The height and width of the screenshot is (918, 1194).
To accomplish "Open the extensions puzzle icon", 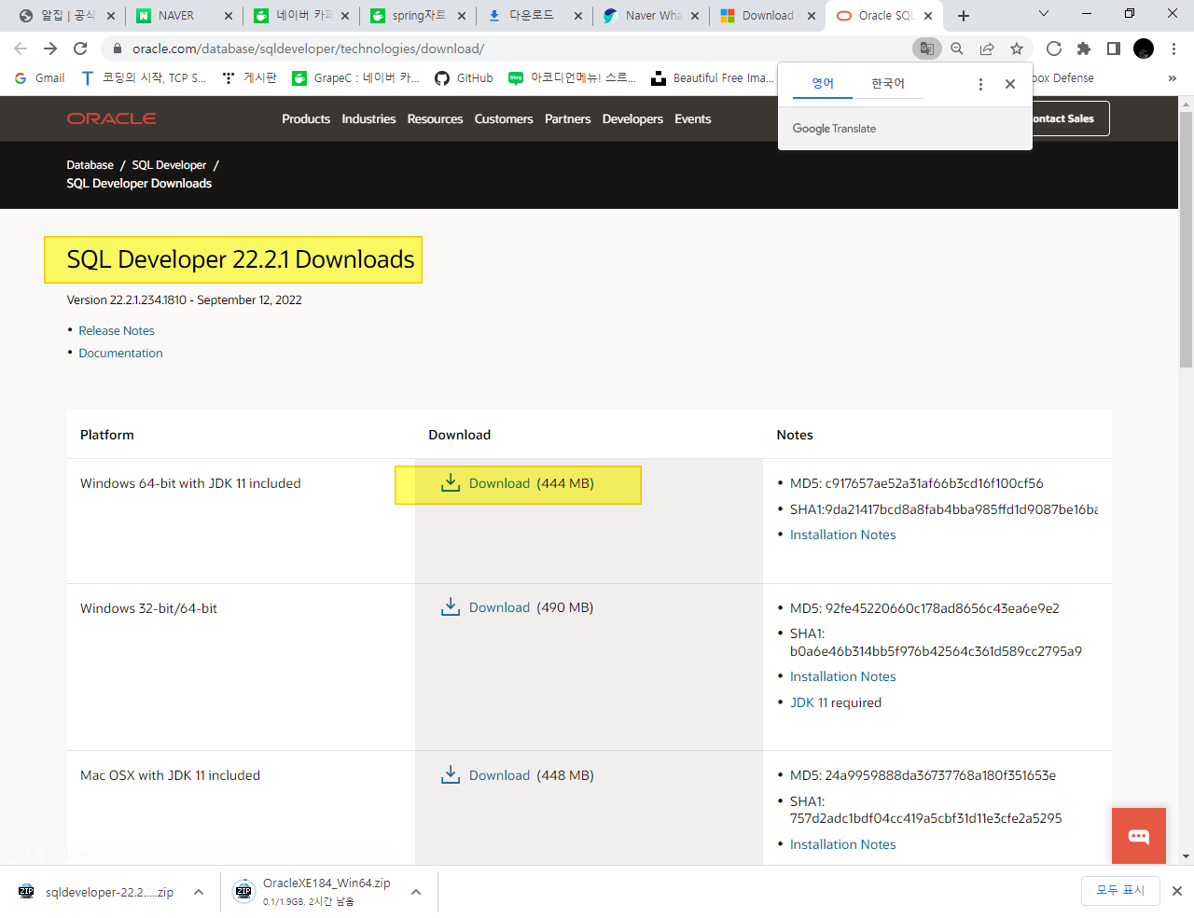I will pyautogui.click(x=1084, y=49).
